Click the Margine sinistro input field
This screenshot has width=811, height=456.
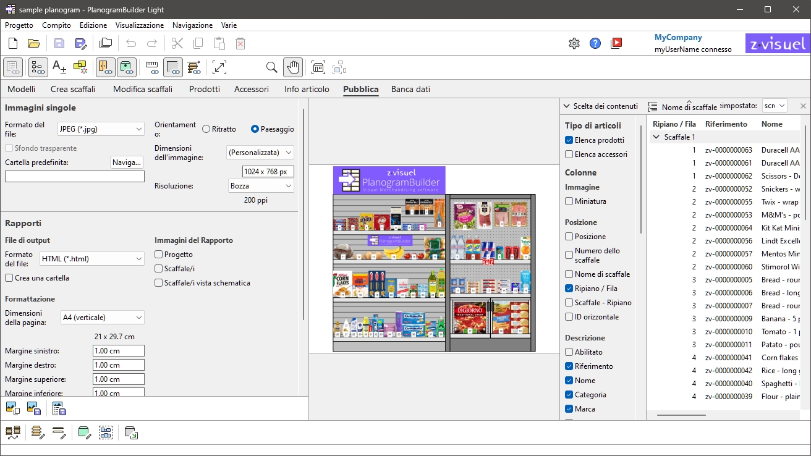119,351
